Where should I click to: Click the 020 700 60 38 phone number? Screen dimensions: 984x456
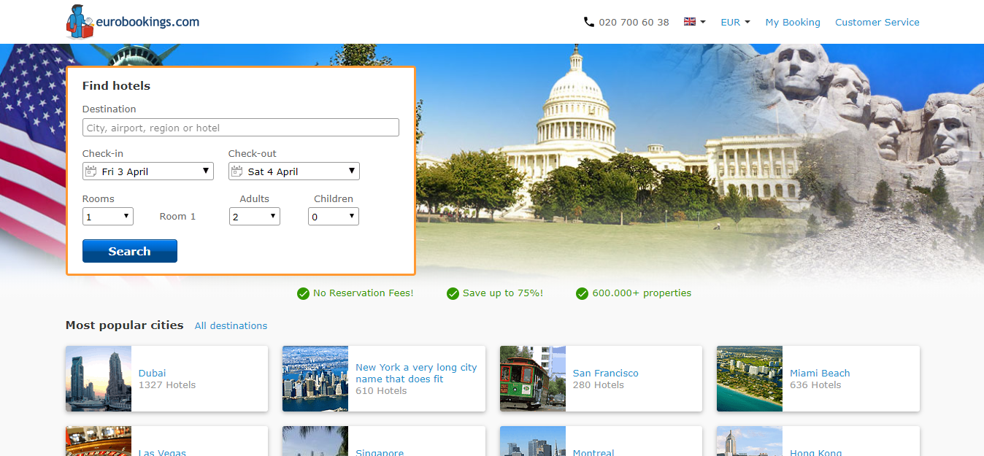pyautogui.click(x=634, y=22)
